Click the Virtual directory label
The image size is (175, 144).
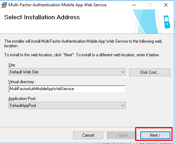pyautogui.click(x=21, y=82)
